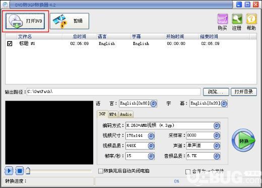Click the Open DVD (打开DVD) button

pyautogui.click(x=25, y=21)
